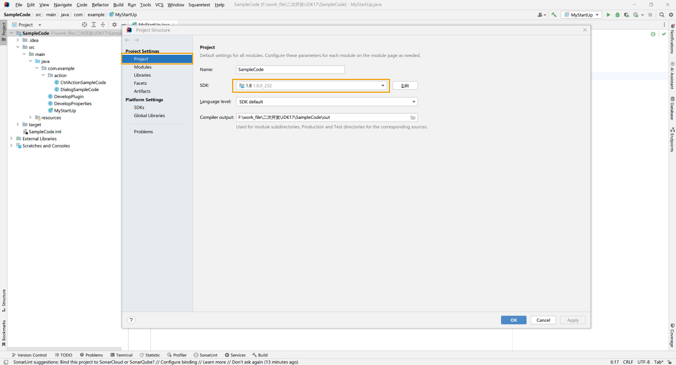Start debugging with the bug icon
This screenshot has width=676, height=365.
click(617, 15)
